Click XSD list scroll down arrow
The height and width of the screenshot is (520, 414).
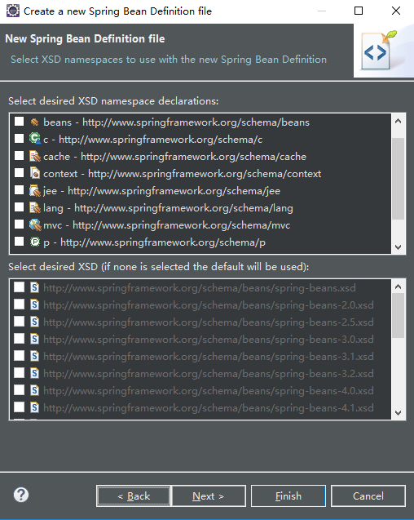398,413
